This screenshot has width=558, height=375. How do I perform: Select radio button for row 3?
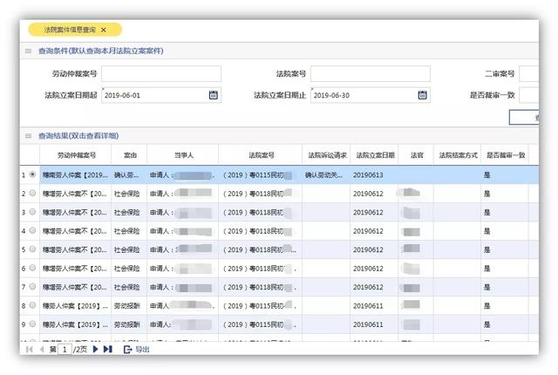tap(32, 212)
